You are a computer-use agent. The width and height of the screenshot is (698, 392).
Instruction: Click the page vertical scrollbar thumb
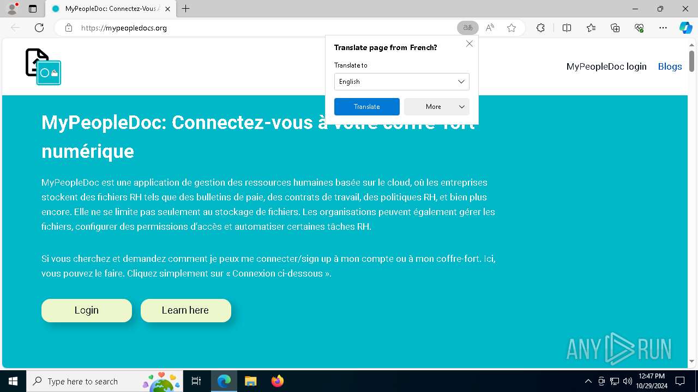pyautogui.click(x=691, y=60)
